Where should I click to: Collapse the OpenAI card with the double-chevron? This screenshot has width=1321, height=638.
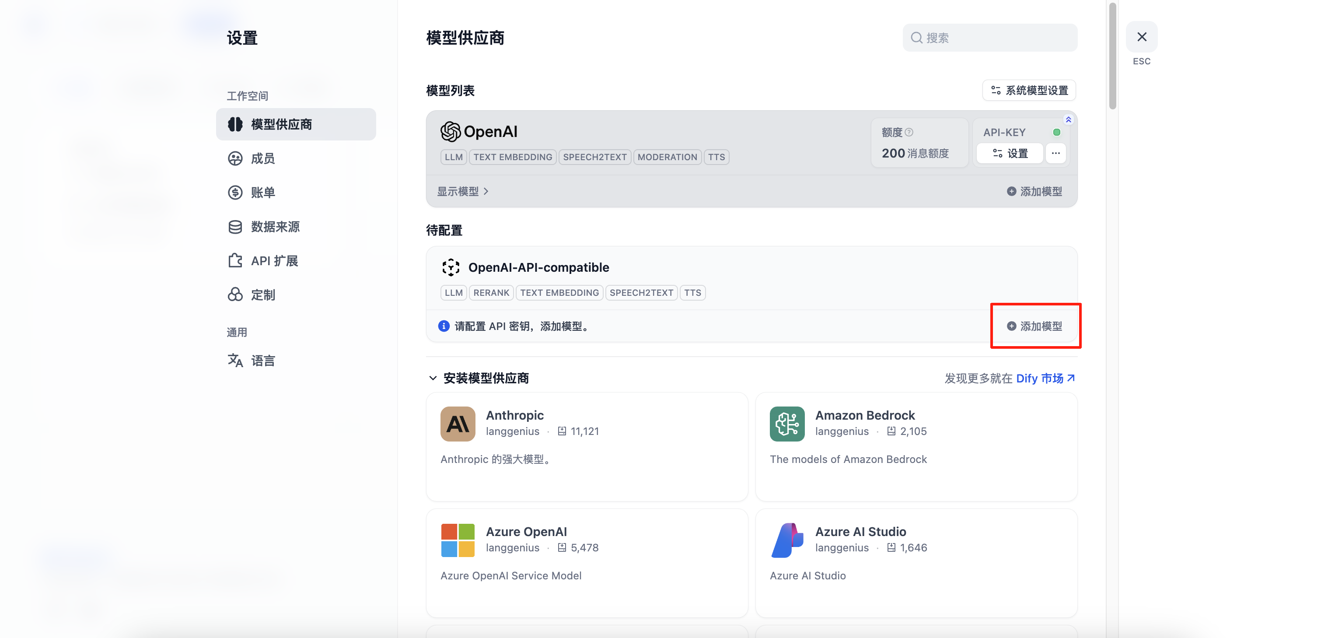click(x=1068, y=119)
